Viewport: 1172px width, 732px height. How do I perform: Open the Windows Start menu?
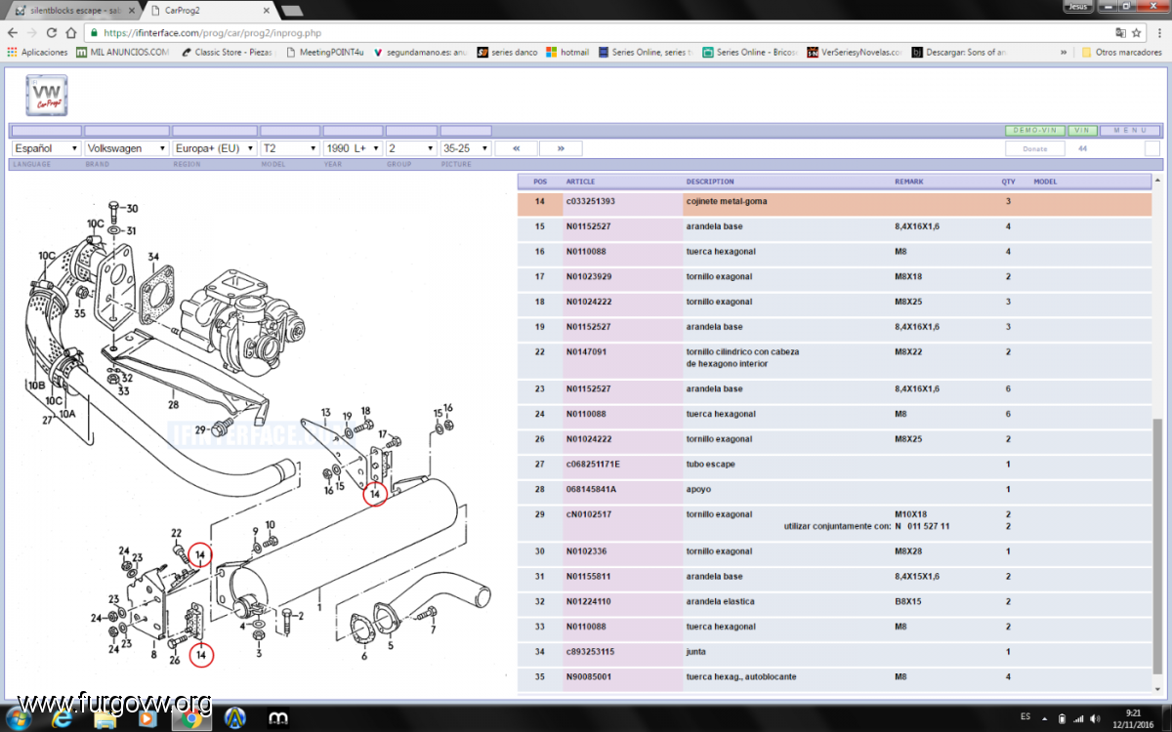19,718
